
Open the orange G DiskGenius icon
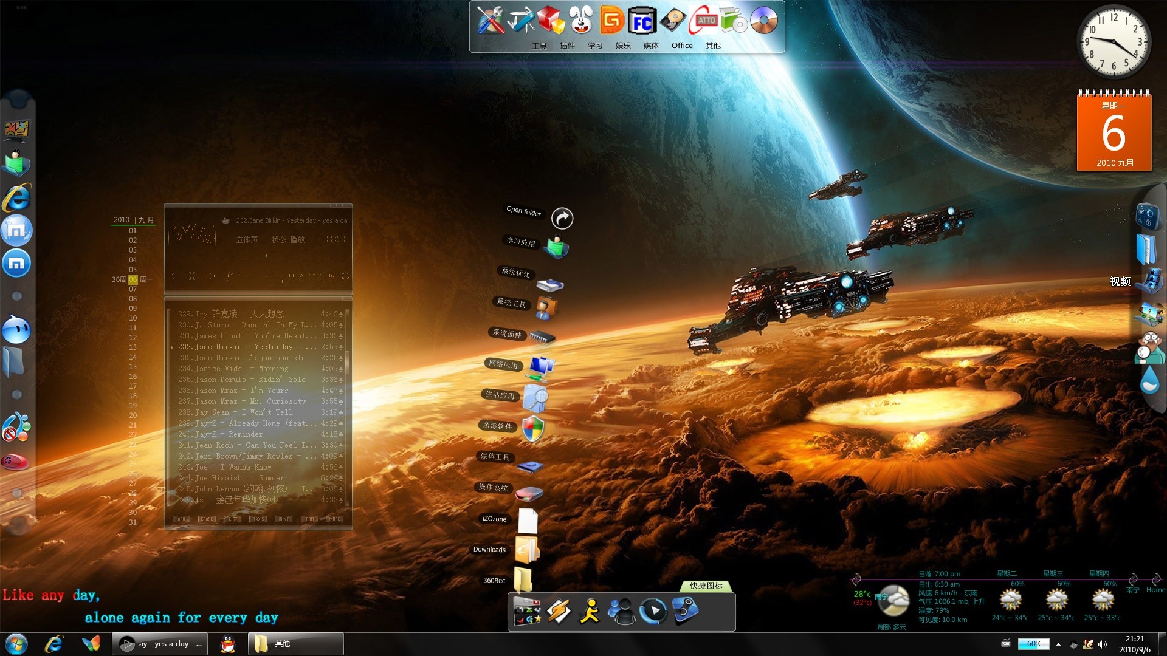click(611, 20)
